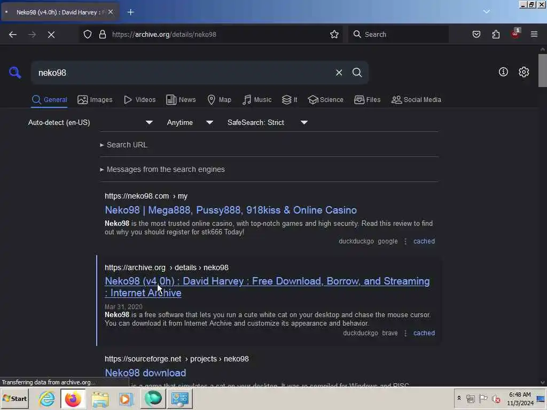Viewport: 547px width, 410px height.
Task: Click the padlock site security icon
Action: (102, 34)
